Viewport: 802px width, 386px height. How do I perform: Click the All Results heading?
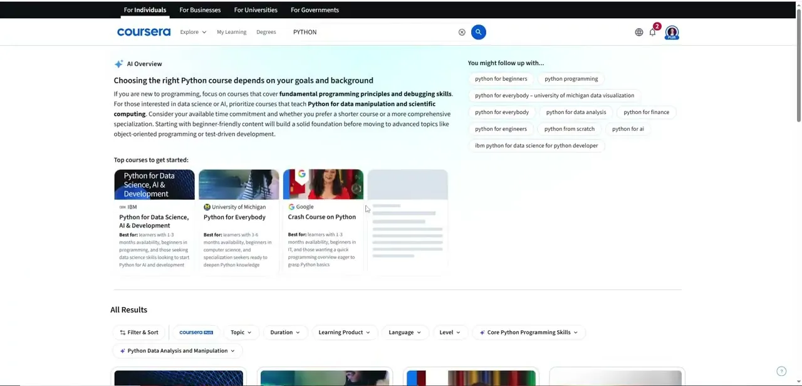point(128,310)
